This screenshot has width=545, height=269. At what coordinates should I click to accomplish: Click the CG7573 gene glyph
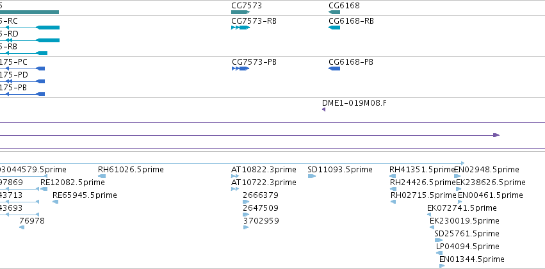tap(241, 12)
